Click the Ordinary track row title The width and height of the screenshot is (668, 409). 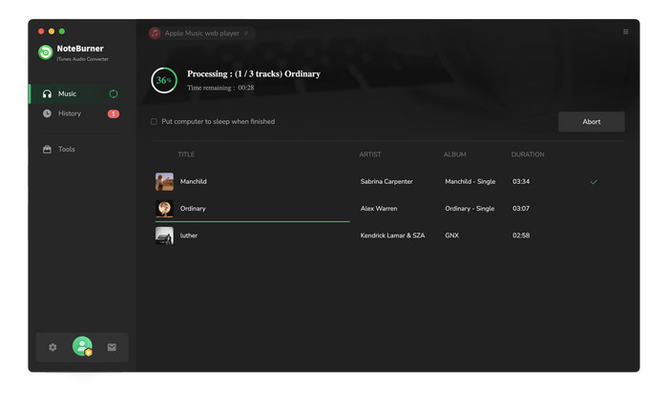pyautogui.click(x=193, y=209)
